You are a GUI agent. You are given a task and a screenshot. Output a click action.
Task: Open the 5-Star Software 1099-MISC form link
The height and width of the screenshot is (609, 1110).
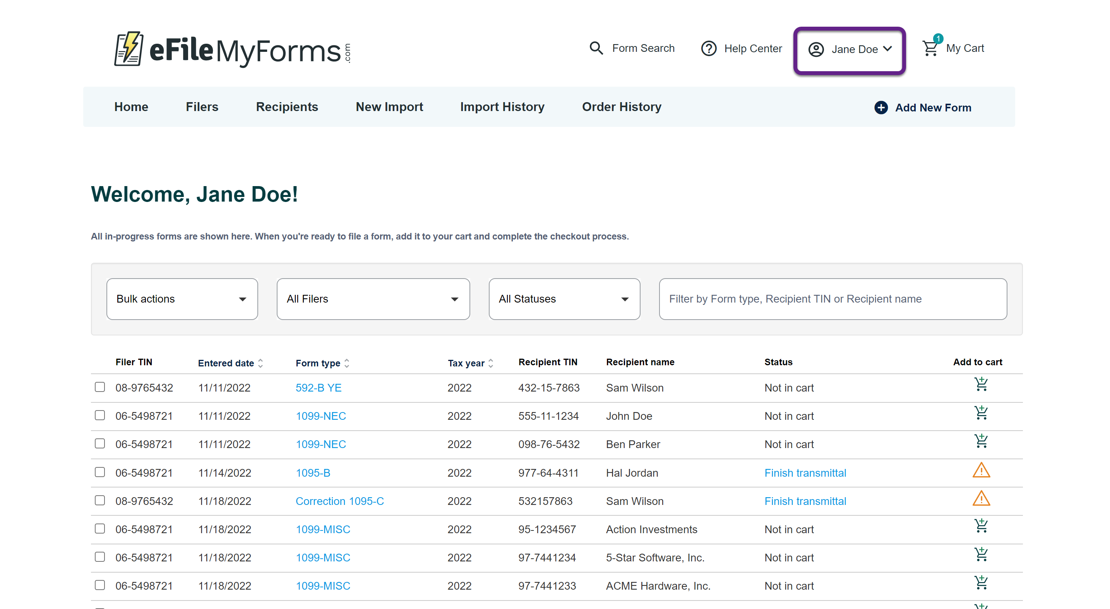click(323, 557)
